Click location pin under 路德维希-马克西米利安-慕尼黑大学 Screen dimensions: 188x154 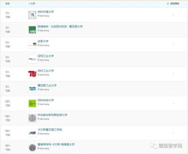click(38, 30)
